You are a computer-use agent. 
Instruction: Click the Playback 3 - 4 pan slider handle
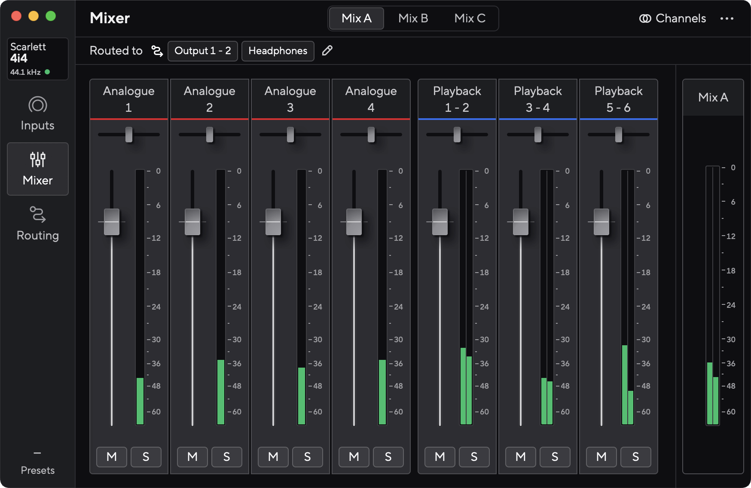[538, 135]
